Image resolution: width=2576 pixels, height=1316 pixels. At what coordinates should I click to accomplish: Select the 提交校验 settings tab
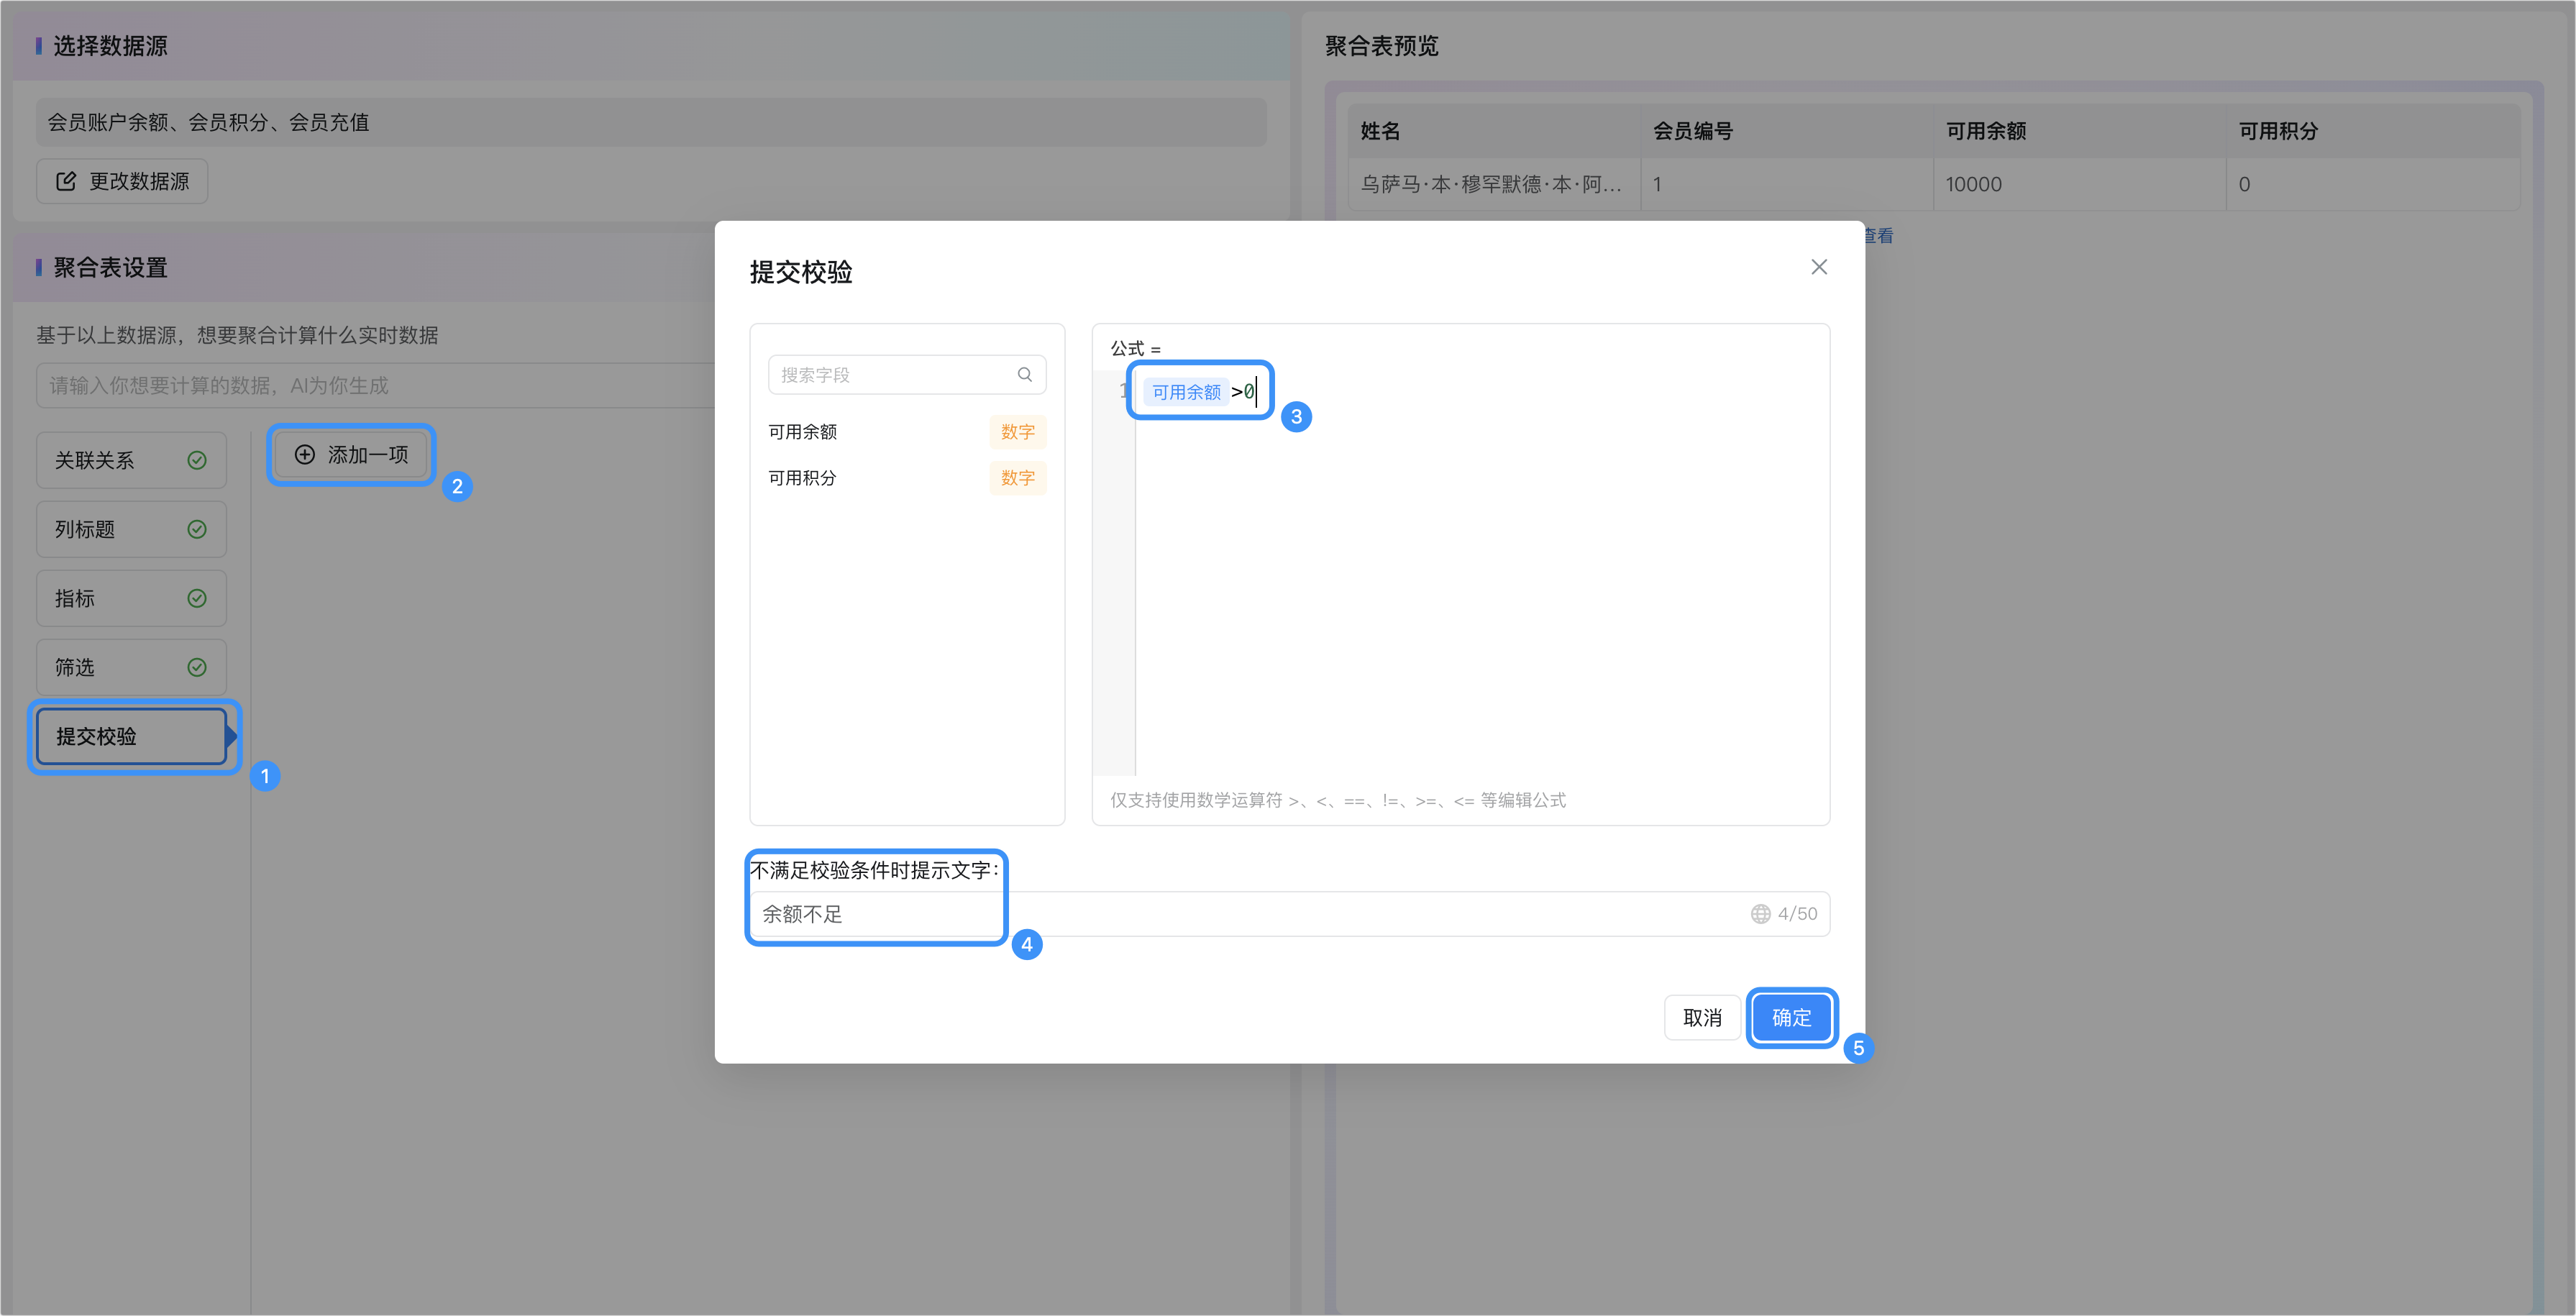131,736
